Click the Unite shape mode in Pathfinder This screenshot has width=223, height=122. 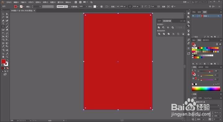click(159, 28)
